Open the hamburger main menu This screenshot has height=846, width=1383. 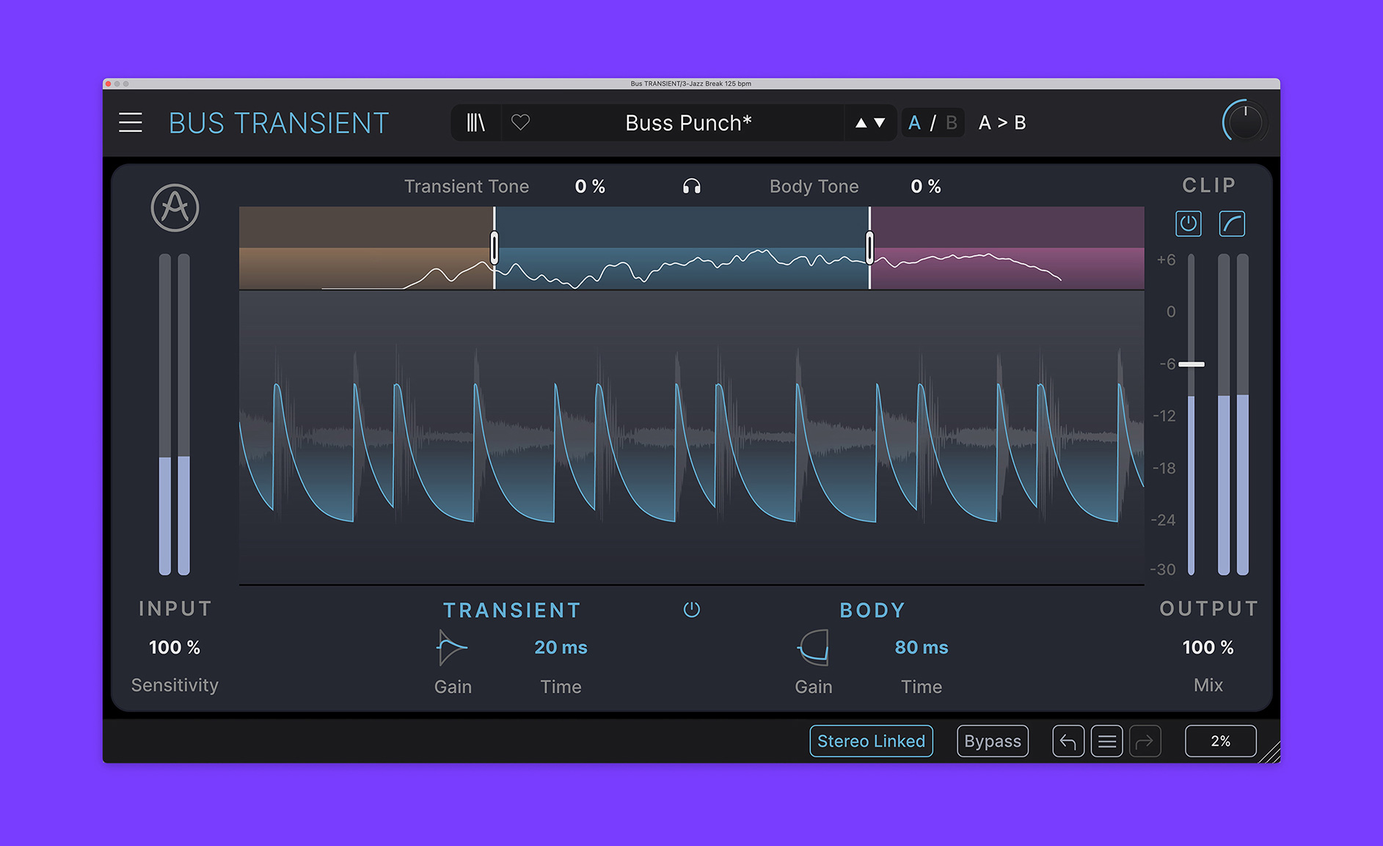click(131, 122)
